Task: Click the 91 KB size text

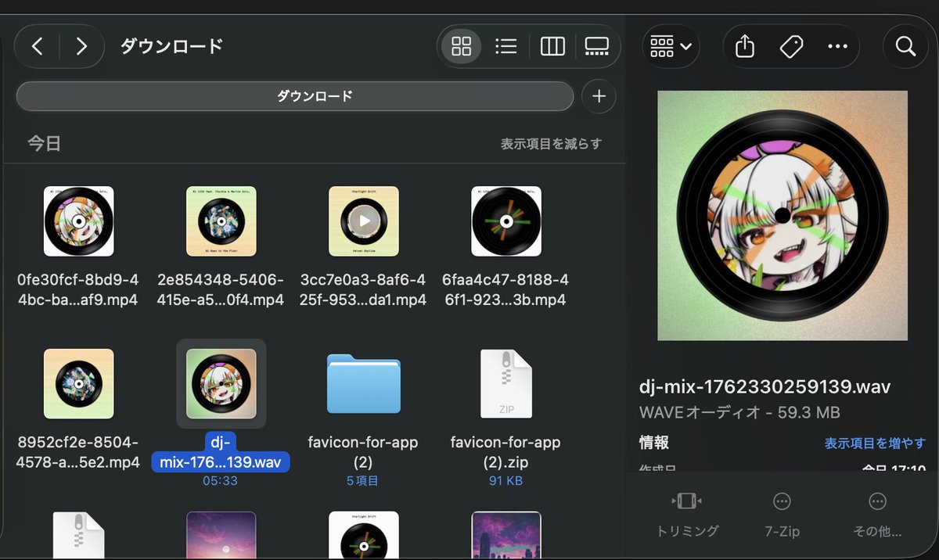Action: [x=505, y=481]
